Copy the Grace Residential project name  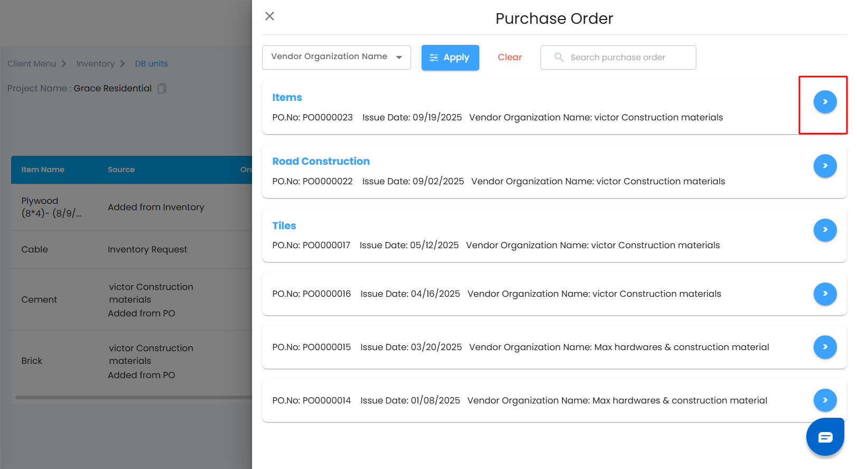(x=162, y=89)
